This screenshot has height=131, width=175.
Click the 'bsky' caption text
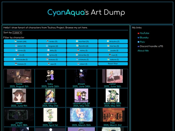[50, 84]
